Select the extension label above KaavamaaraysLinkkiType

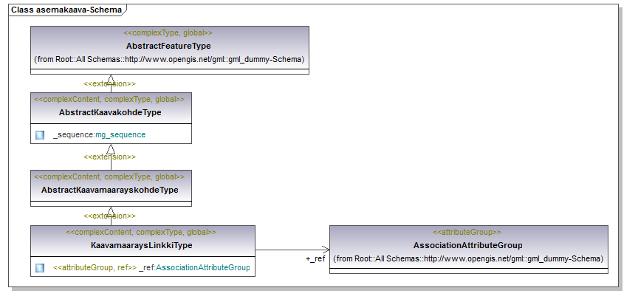pos(110,216)
